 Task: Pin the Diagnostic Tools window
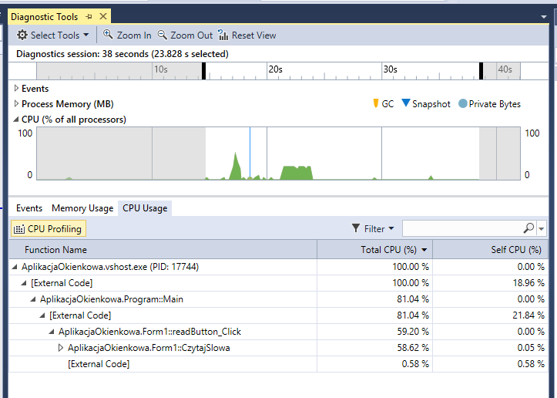(89, 16)
